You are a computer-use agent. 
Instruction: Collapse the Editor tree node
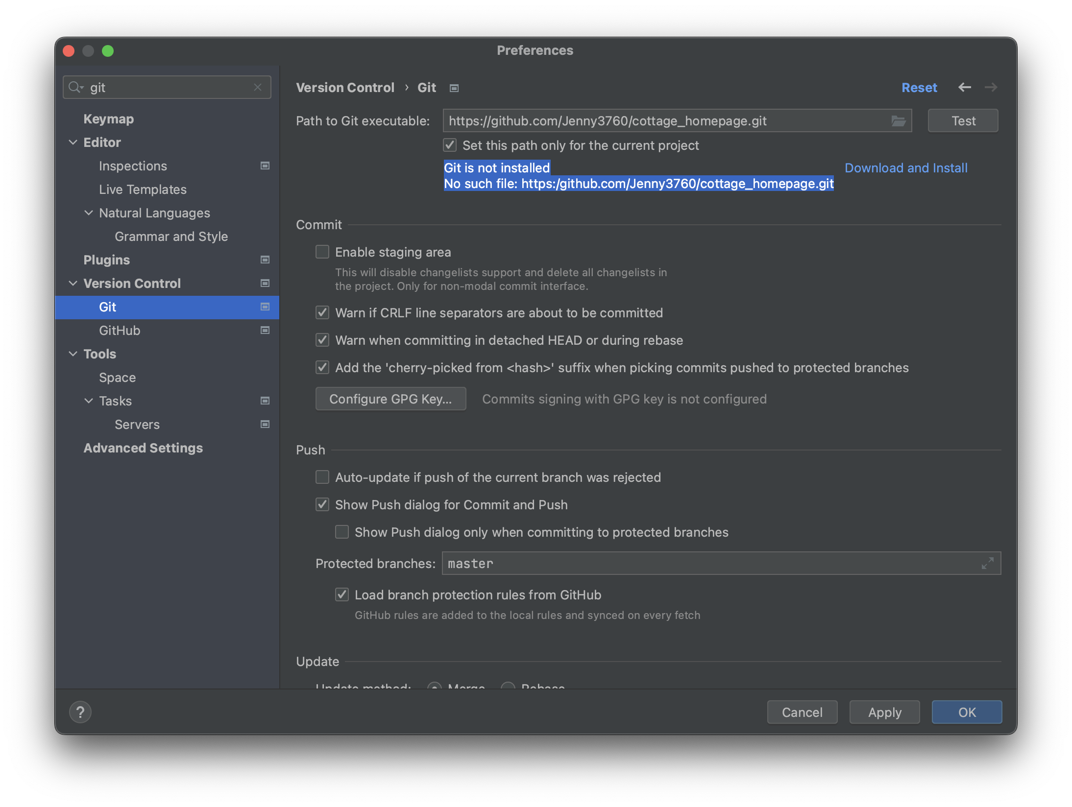coord(73,142)
